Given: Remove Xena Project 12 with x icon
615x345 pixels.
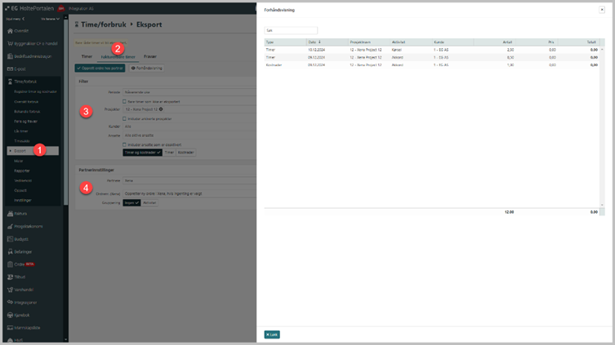Looking at the screenshot, I should (x=161, y=109).
